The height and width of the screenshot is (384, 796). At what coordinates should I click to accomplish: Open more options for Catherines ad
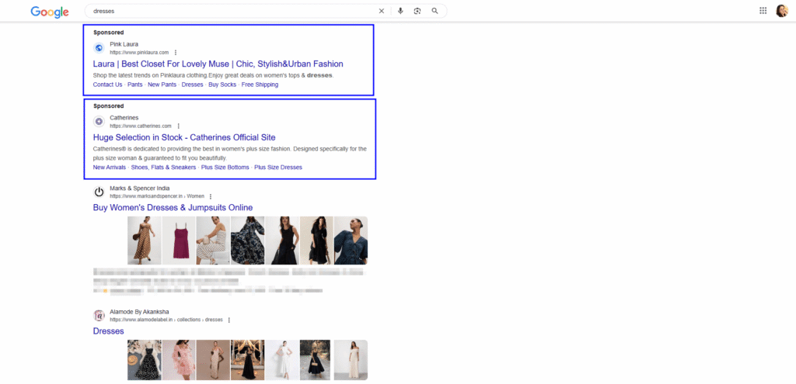pyautogui.click(x=178, y=126)
